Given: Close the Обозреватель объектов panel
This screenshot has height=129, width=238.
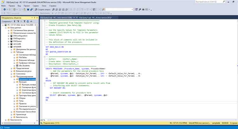Looking at the screenshot, I should pyautogui.click(x=37, y=18).
